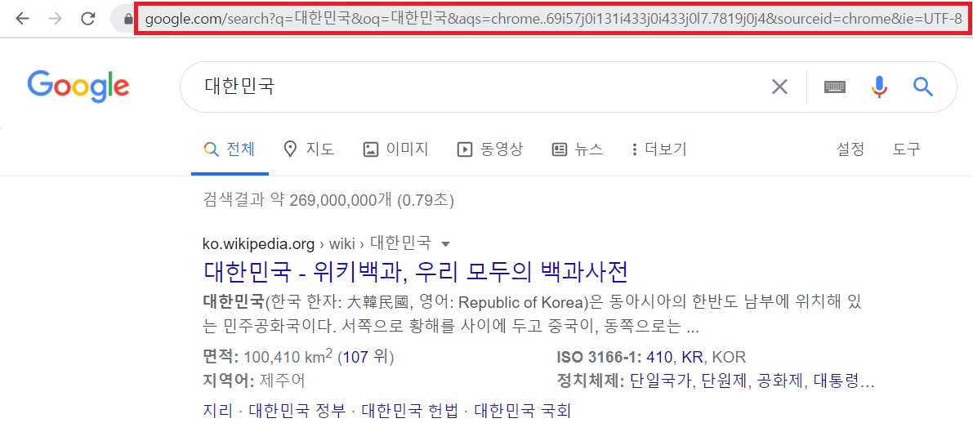Open the 대한민국 헌법 sitelink
This screenshot has width=973, height=432.
[410, 410]
